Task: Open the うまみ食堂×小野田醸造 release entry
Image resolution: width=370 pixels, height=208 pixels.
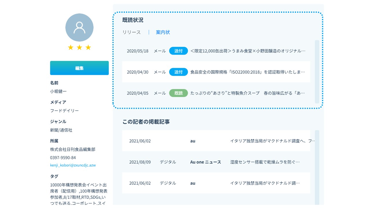Action: [x=247, y=51]
